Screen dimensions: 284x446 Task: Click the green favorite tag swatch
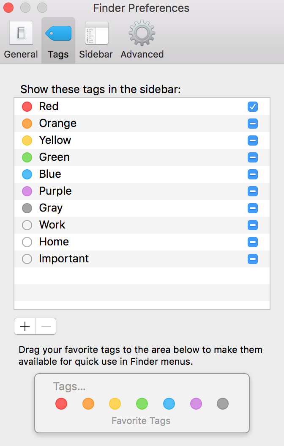click(142, 404)
